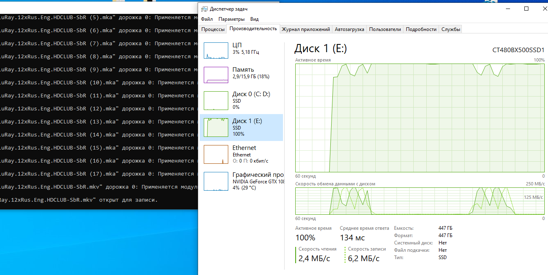548x275 pixels.
Task: Go to the Автозагрузка tab
Action: point(349,29)
